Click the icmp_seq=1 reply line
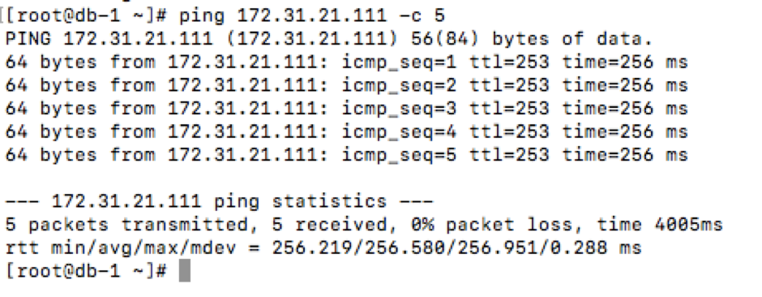 coord(346,62)
